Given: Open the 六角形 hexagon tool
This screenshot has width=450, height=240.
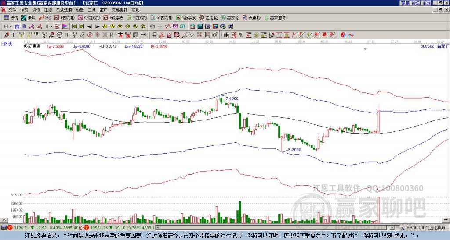Looking at the screenshot, I should pos(251,18).
